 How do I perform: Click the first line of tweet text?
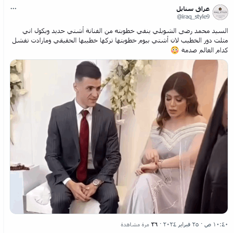point(125,31)
